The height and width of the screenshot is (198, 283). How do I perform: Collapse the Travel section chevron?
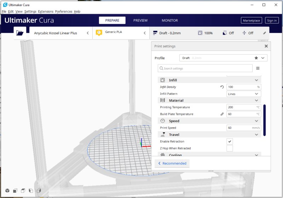[256, 134]
